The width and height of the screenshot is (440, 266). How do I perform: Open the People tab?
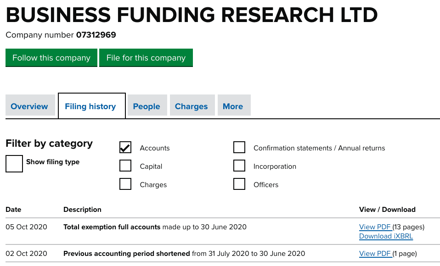(147, 105)
